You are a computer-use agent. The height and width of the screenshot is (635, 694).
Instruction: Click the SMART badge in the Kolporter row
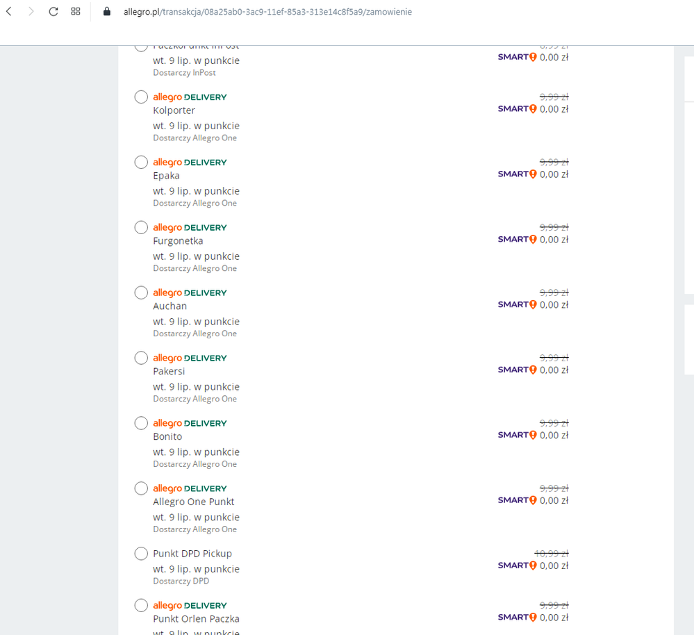(517, 109)
